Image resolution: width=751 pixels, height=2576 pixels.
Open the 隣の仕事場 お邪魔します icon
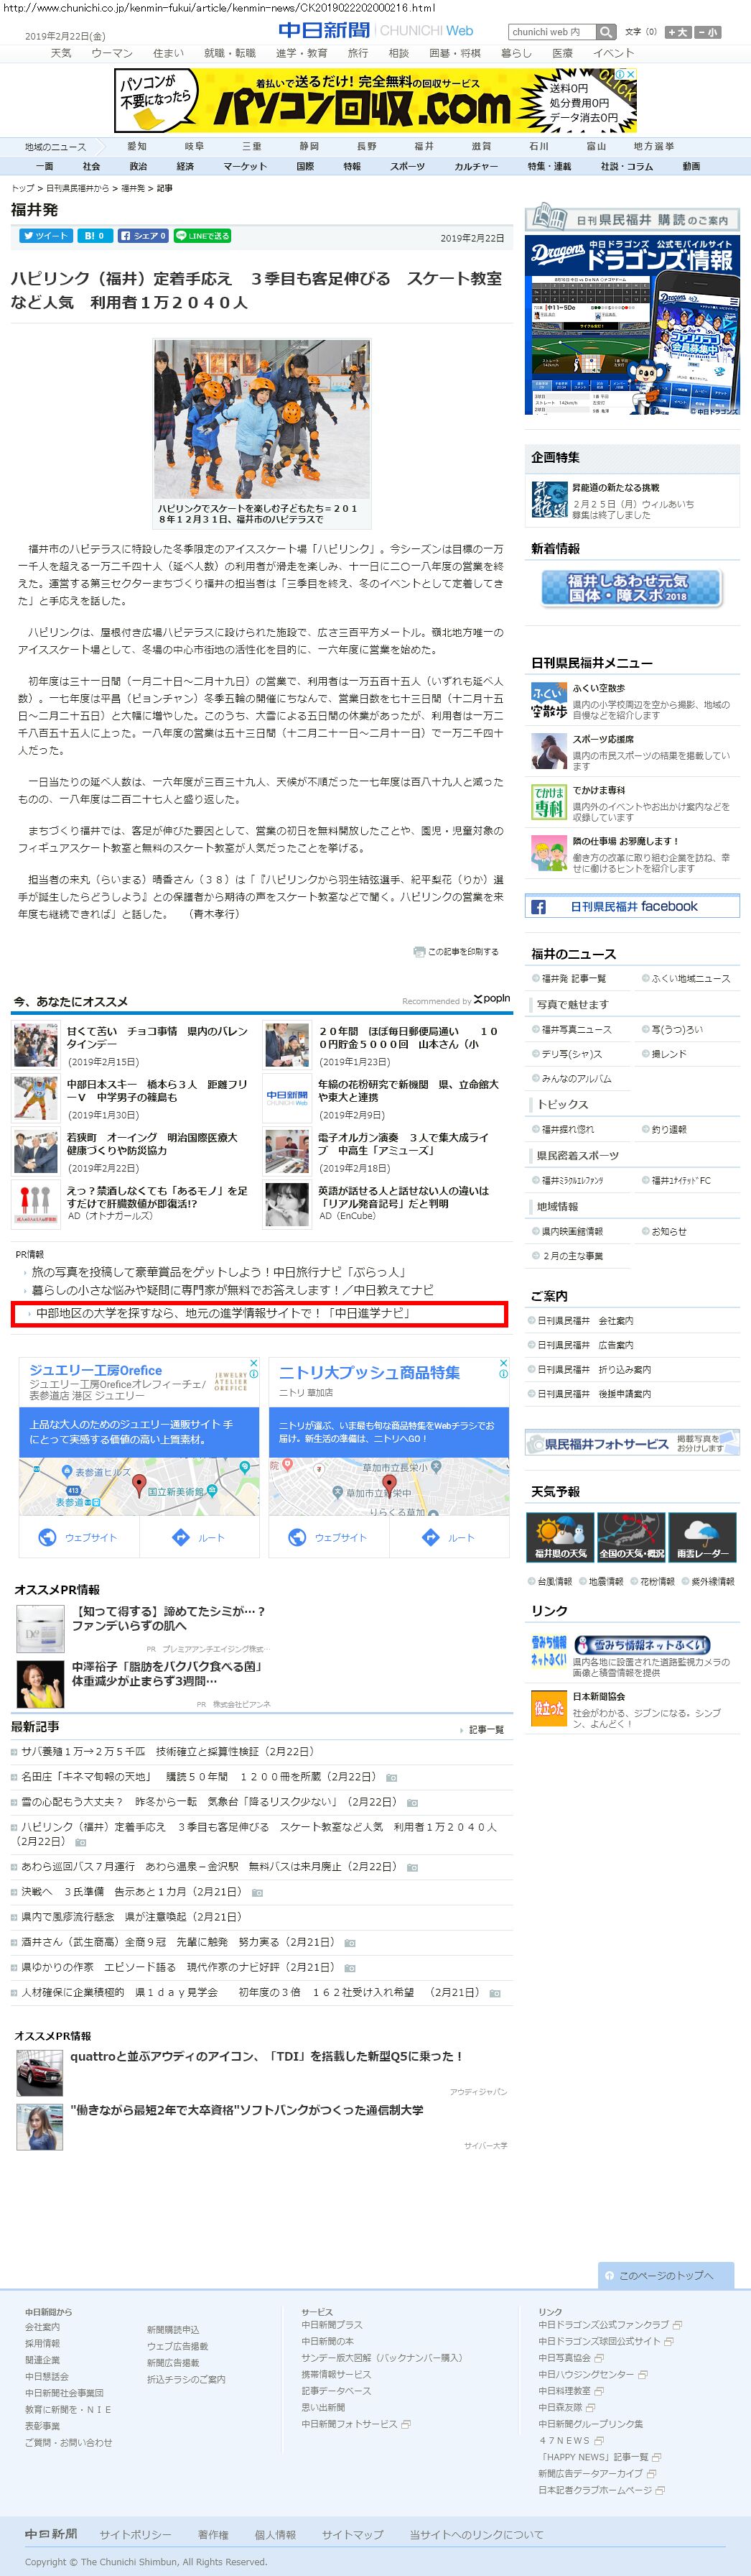549,853
